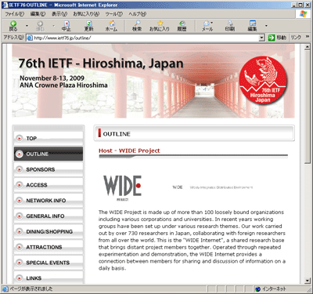Open the 表示(V) menu
The height and width of the screenshot is (294, 313).
click(x=59, y=14)
